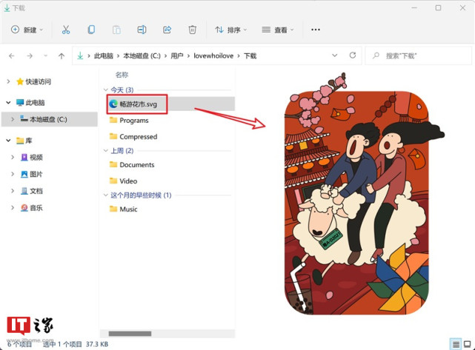Open the 排序 sort dropdown
This screenshot has height=350, width=475.
tap(231, 30)
